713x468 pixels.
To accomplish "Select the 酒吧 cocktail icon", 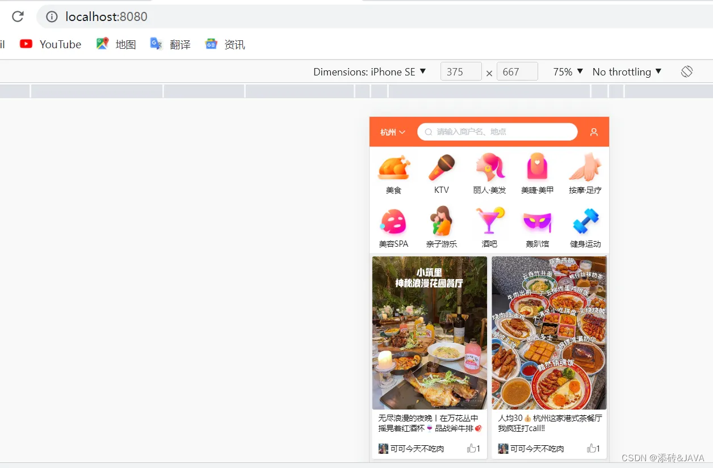I will coord(489,221).
